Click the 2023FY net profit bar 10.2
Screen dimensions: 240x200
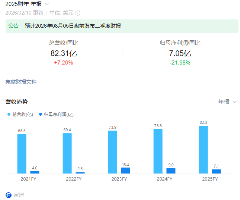point(125,171)
